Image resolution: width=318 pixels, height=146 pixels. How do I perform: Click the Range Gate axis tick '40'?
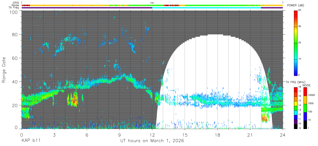tap(15, 82)
